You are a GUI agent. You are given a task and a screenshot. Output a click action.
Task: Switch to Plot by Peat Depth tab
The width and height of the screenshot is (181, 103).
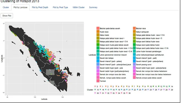pyautogui.click(x=40, y=7)
